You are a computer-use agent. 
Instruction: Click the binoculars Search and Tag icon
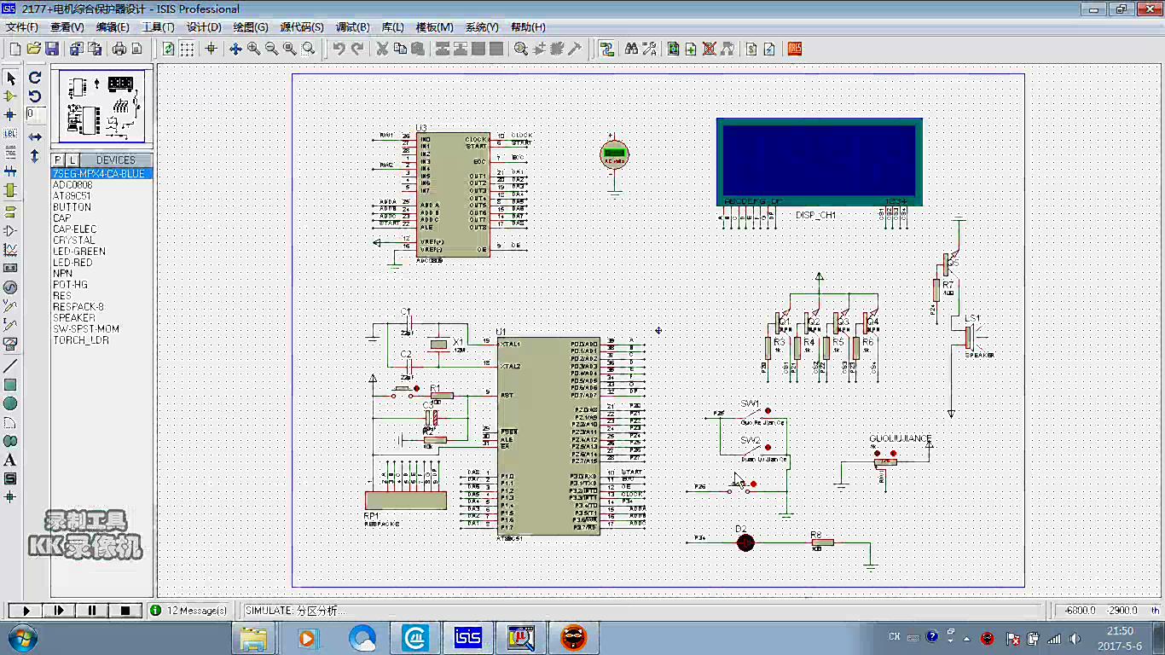click(631, 49)
